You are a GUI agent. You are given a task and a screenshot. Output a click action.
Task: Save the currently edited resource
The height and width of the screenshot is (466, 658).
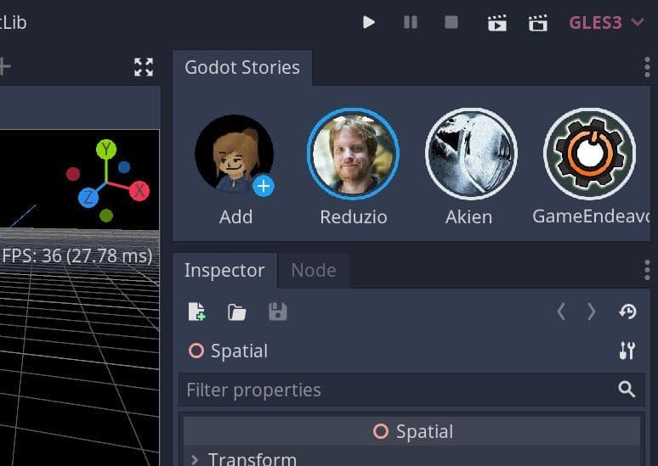coord(278,312)
